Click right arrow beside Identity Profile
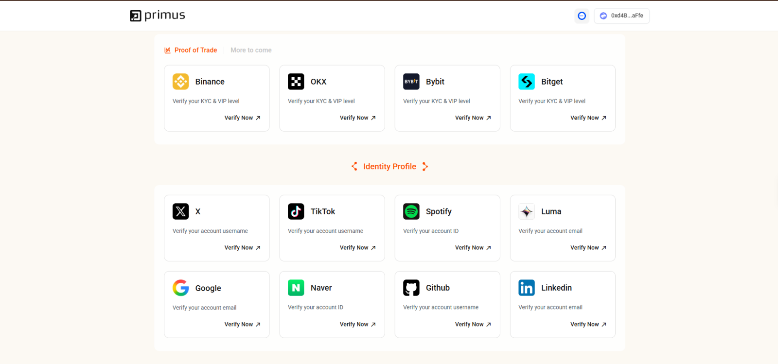 tap(425, 166)
